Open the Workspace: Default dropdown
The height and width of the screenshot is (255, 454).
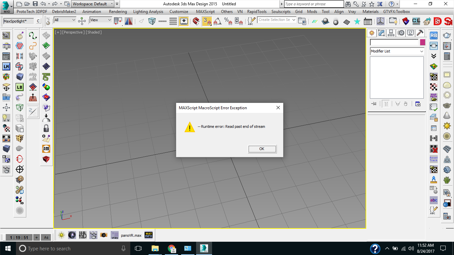point(93,4)
